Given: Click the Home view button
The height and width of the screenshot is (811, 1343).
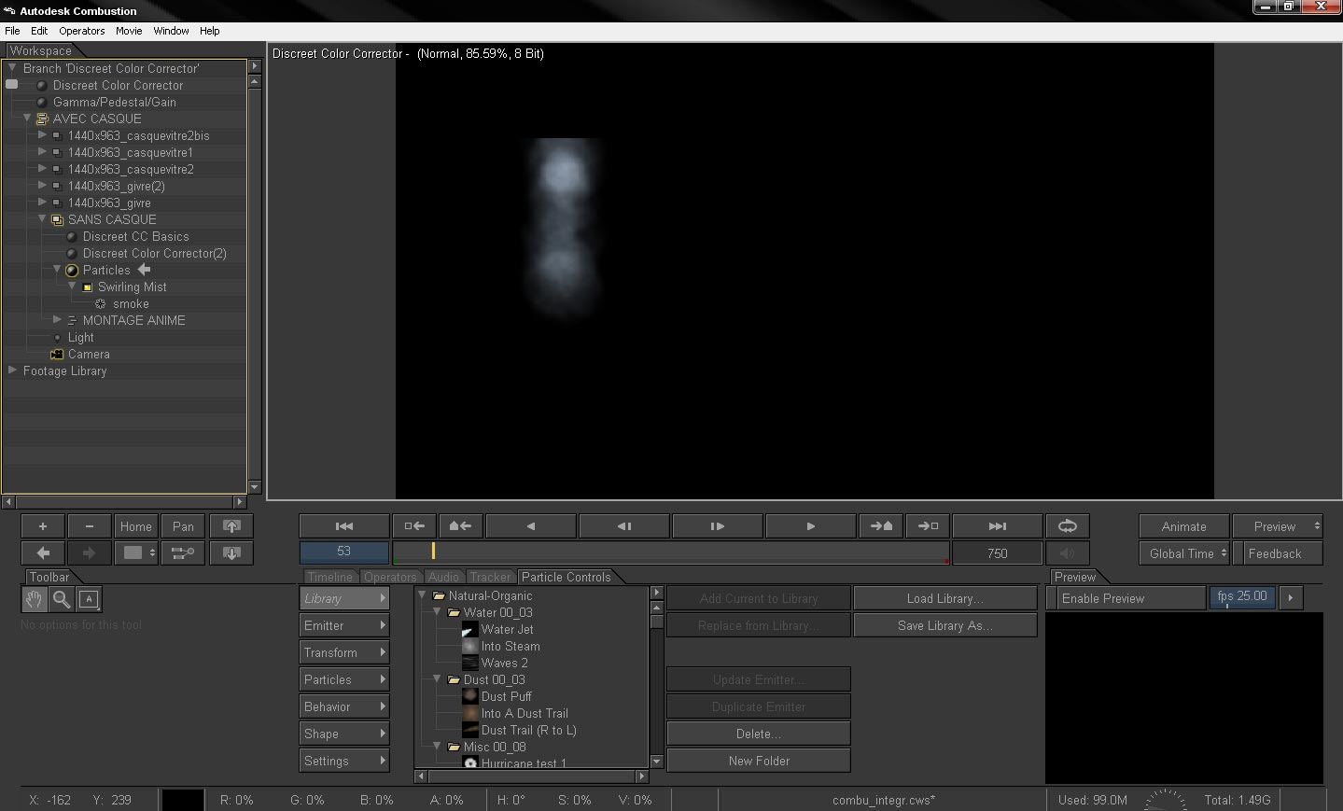Looking at the screenshot, I should (x=135, y=526).
